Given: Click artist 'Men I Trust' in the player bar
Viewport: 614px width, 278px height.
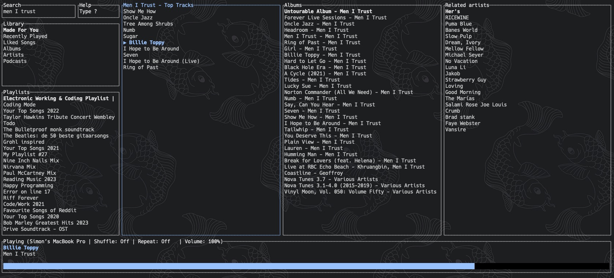Looking at the screenshot, I should (19, 254).
